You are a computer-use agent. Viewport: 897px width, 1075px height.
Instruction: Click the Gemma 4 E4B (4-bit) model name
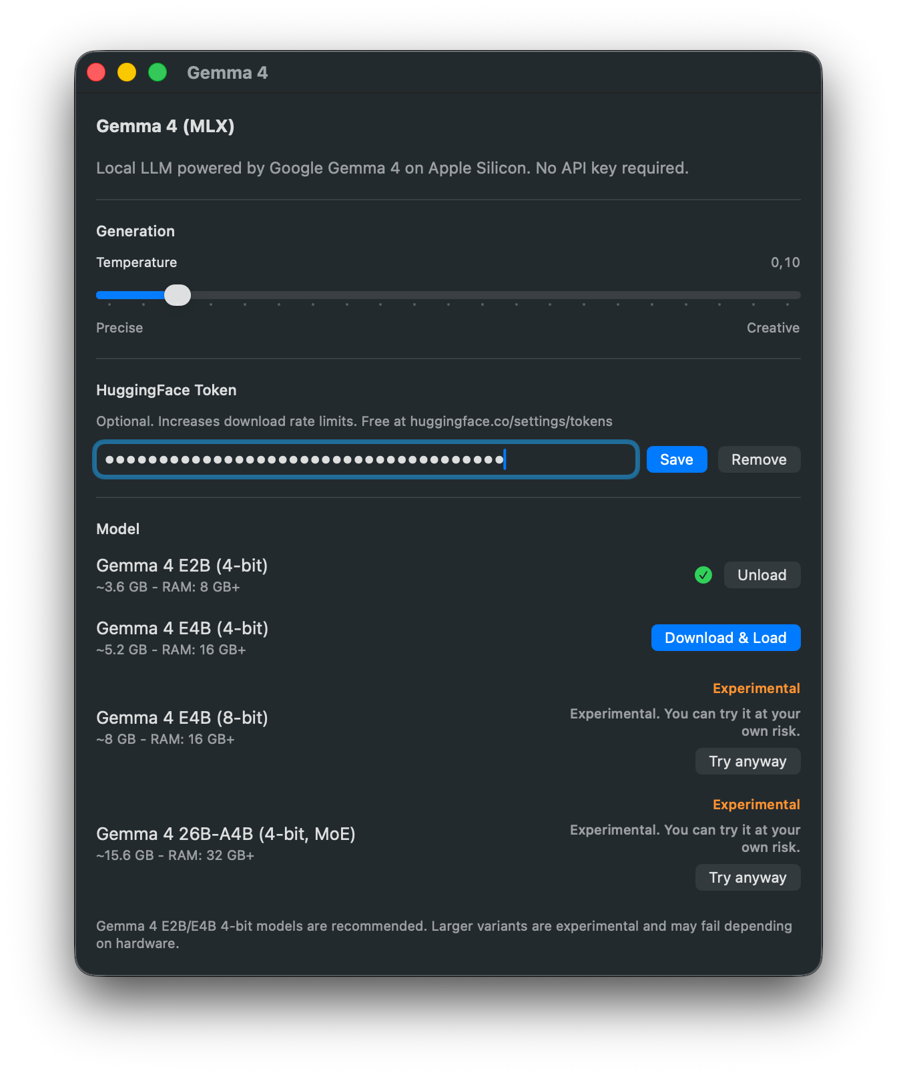(x=182, y=628)
